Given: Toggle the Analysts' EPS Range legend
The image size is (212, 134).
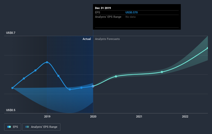Looking at the screenshot, I should tap(41, 127).
